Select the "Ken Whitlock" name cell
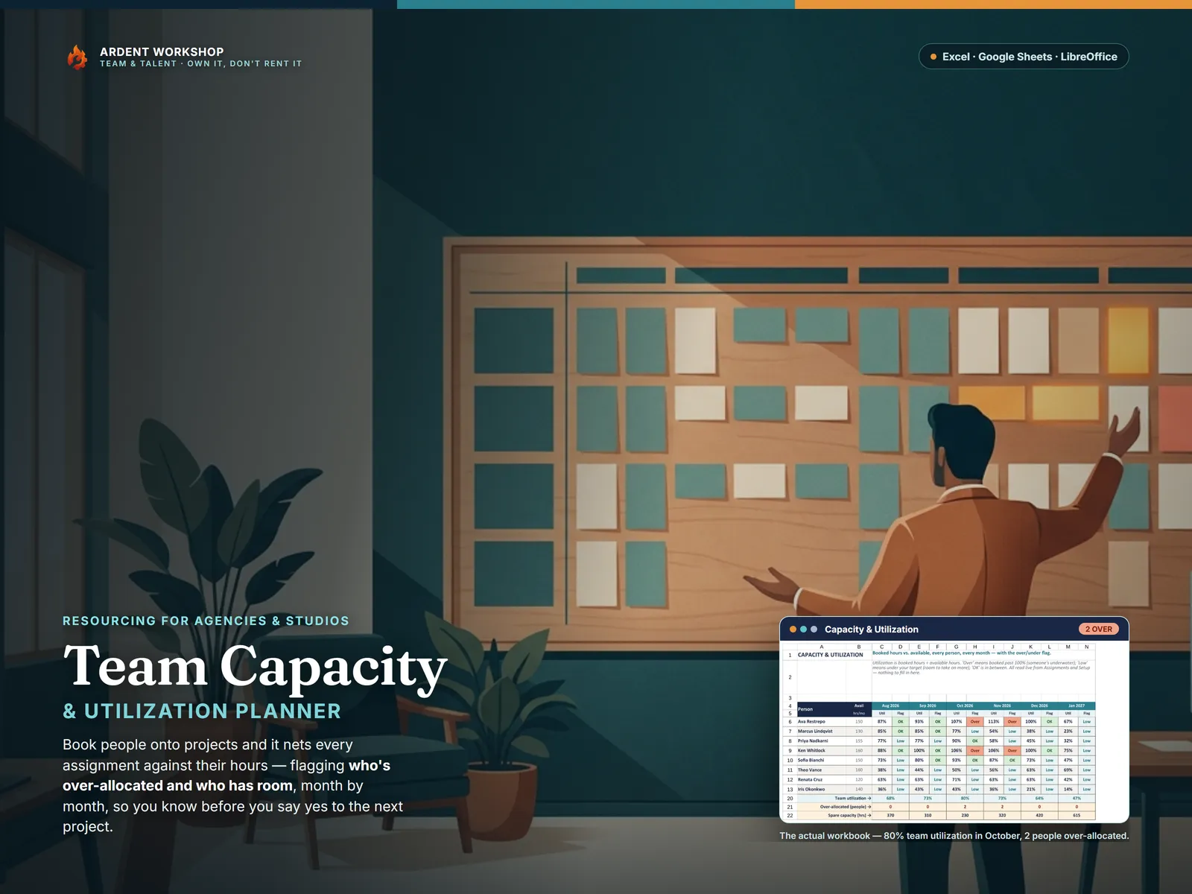The image size is (1192, 894). pos(823,751)
